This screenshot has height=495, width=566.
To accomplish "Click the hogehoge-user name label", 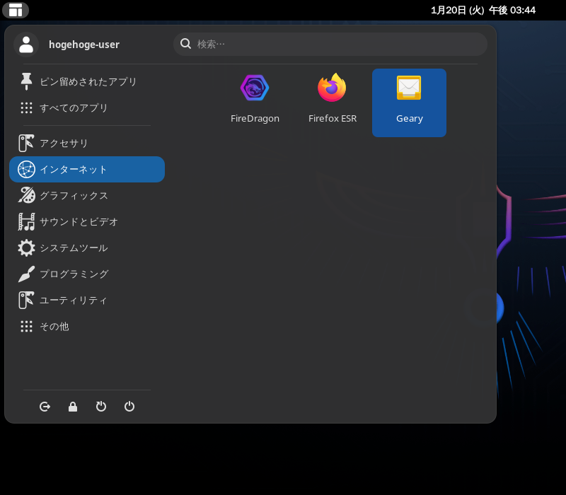I will click(84, 45).
